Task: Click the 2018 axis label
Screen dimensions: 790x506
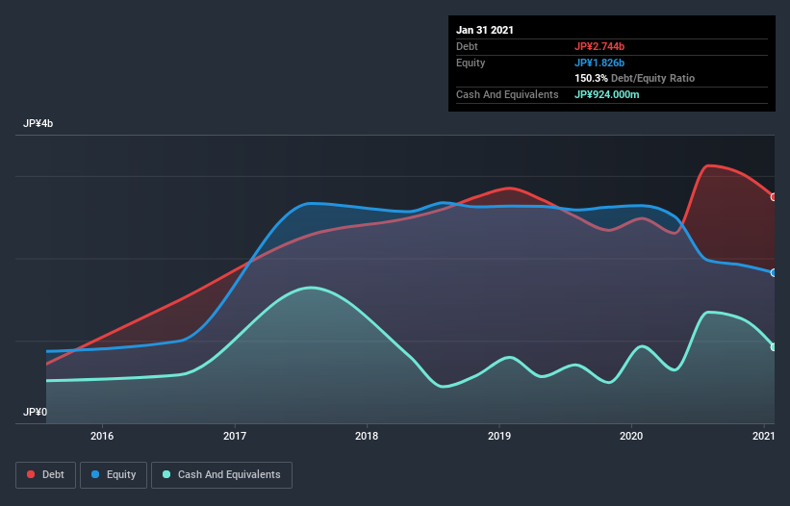Action: pos(367,436)
